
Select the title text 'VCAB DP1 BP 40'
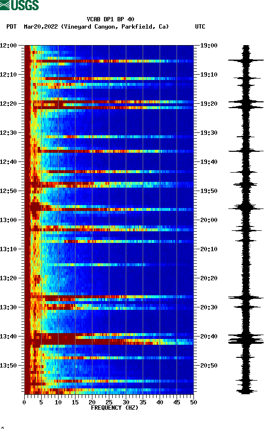pyautogui.click(x=110, y=19)
